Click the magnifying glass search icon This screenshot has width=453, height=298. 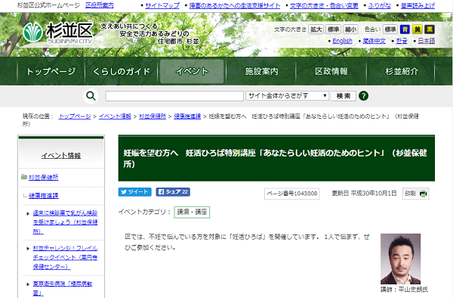[x=91, y=96]
